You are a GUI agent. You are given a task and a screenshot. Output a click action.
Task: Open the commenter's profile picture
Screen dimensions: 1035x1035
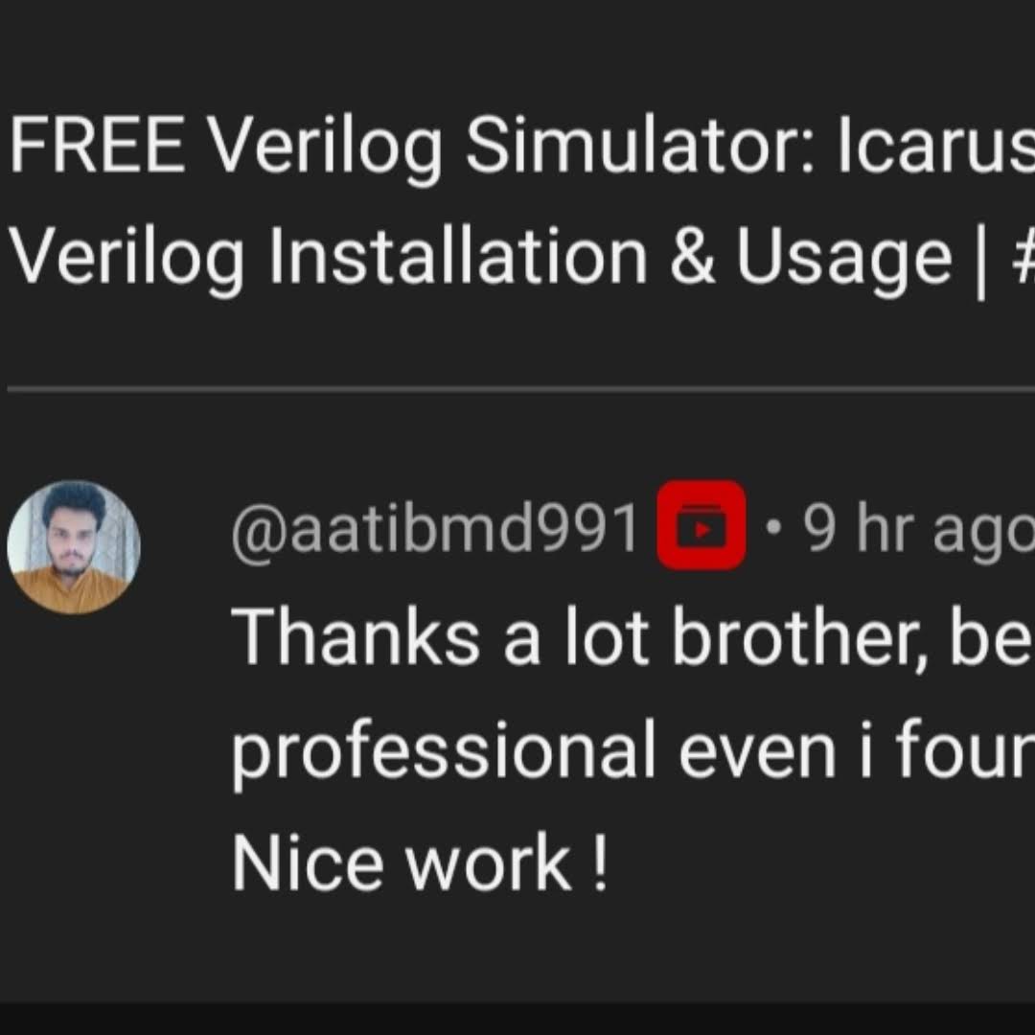click(x=73, y=546)
